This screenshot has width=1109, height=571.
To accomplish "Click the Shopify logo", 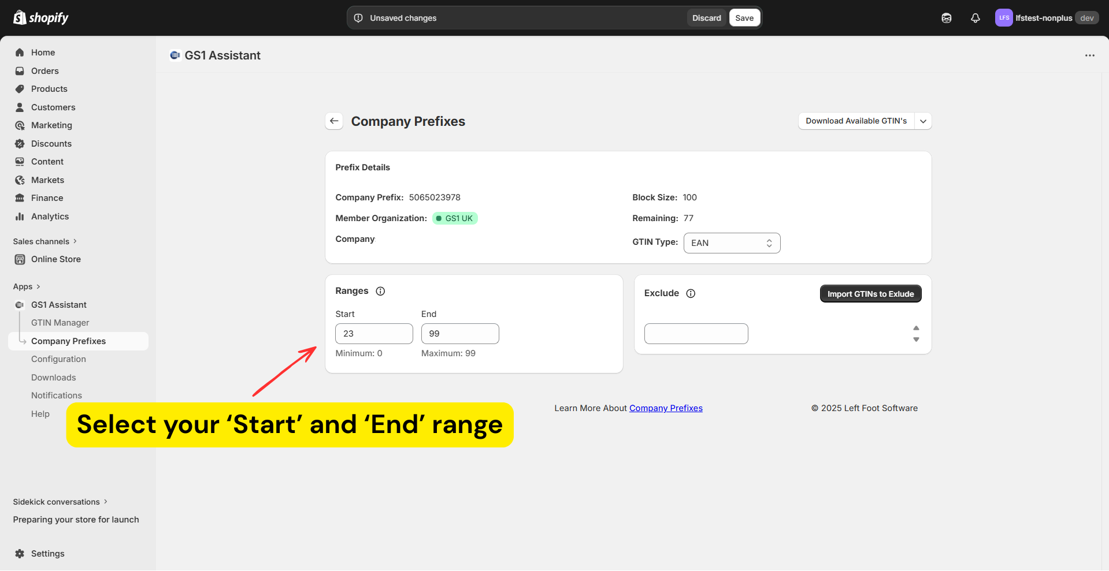I will click(40, 18).
